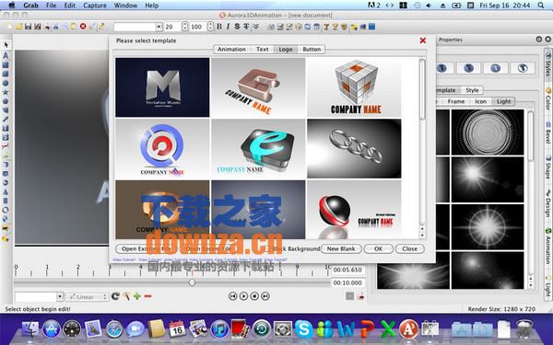Image resolution: width=553 pixels, height=345 pixels.
Task: Select the silver M logo template thumbnail
Action: 162,87
